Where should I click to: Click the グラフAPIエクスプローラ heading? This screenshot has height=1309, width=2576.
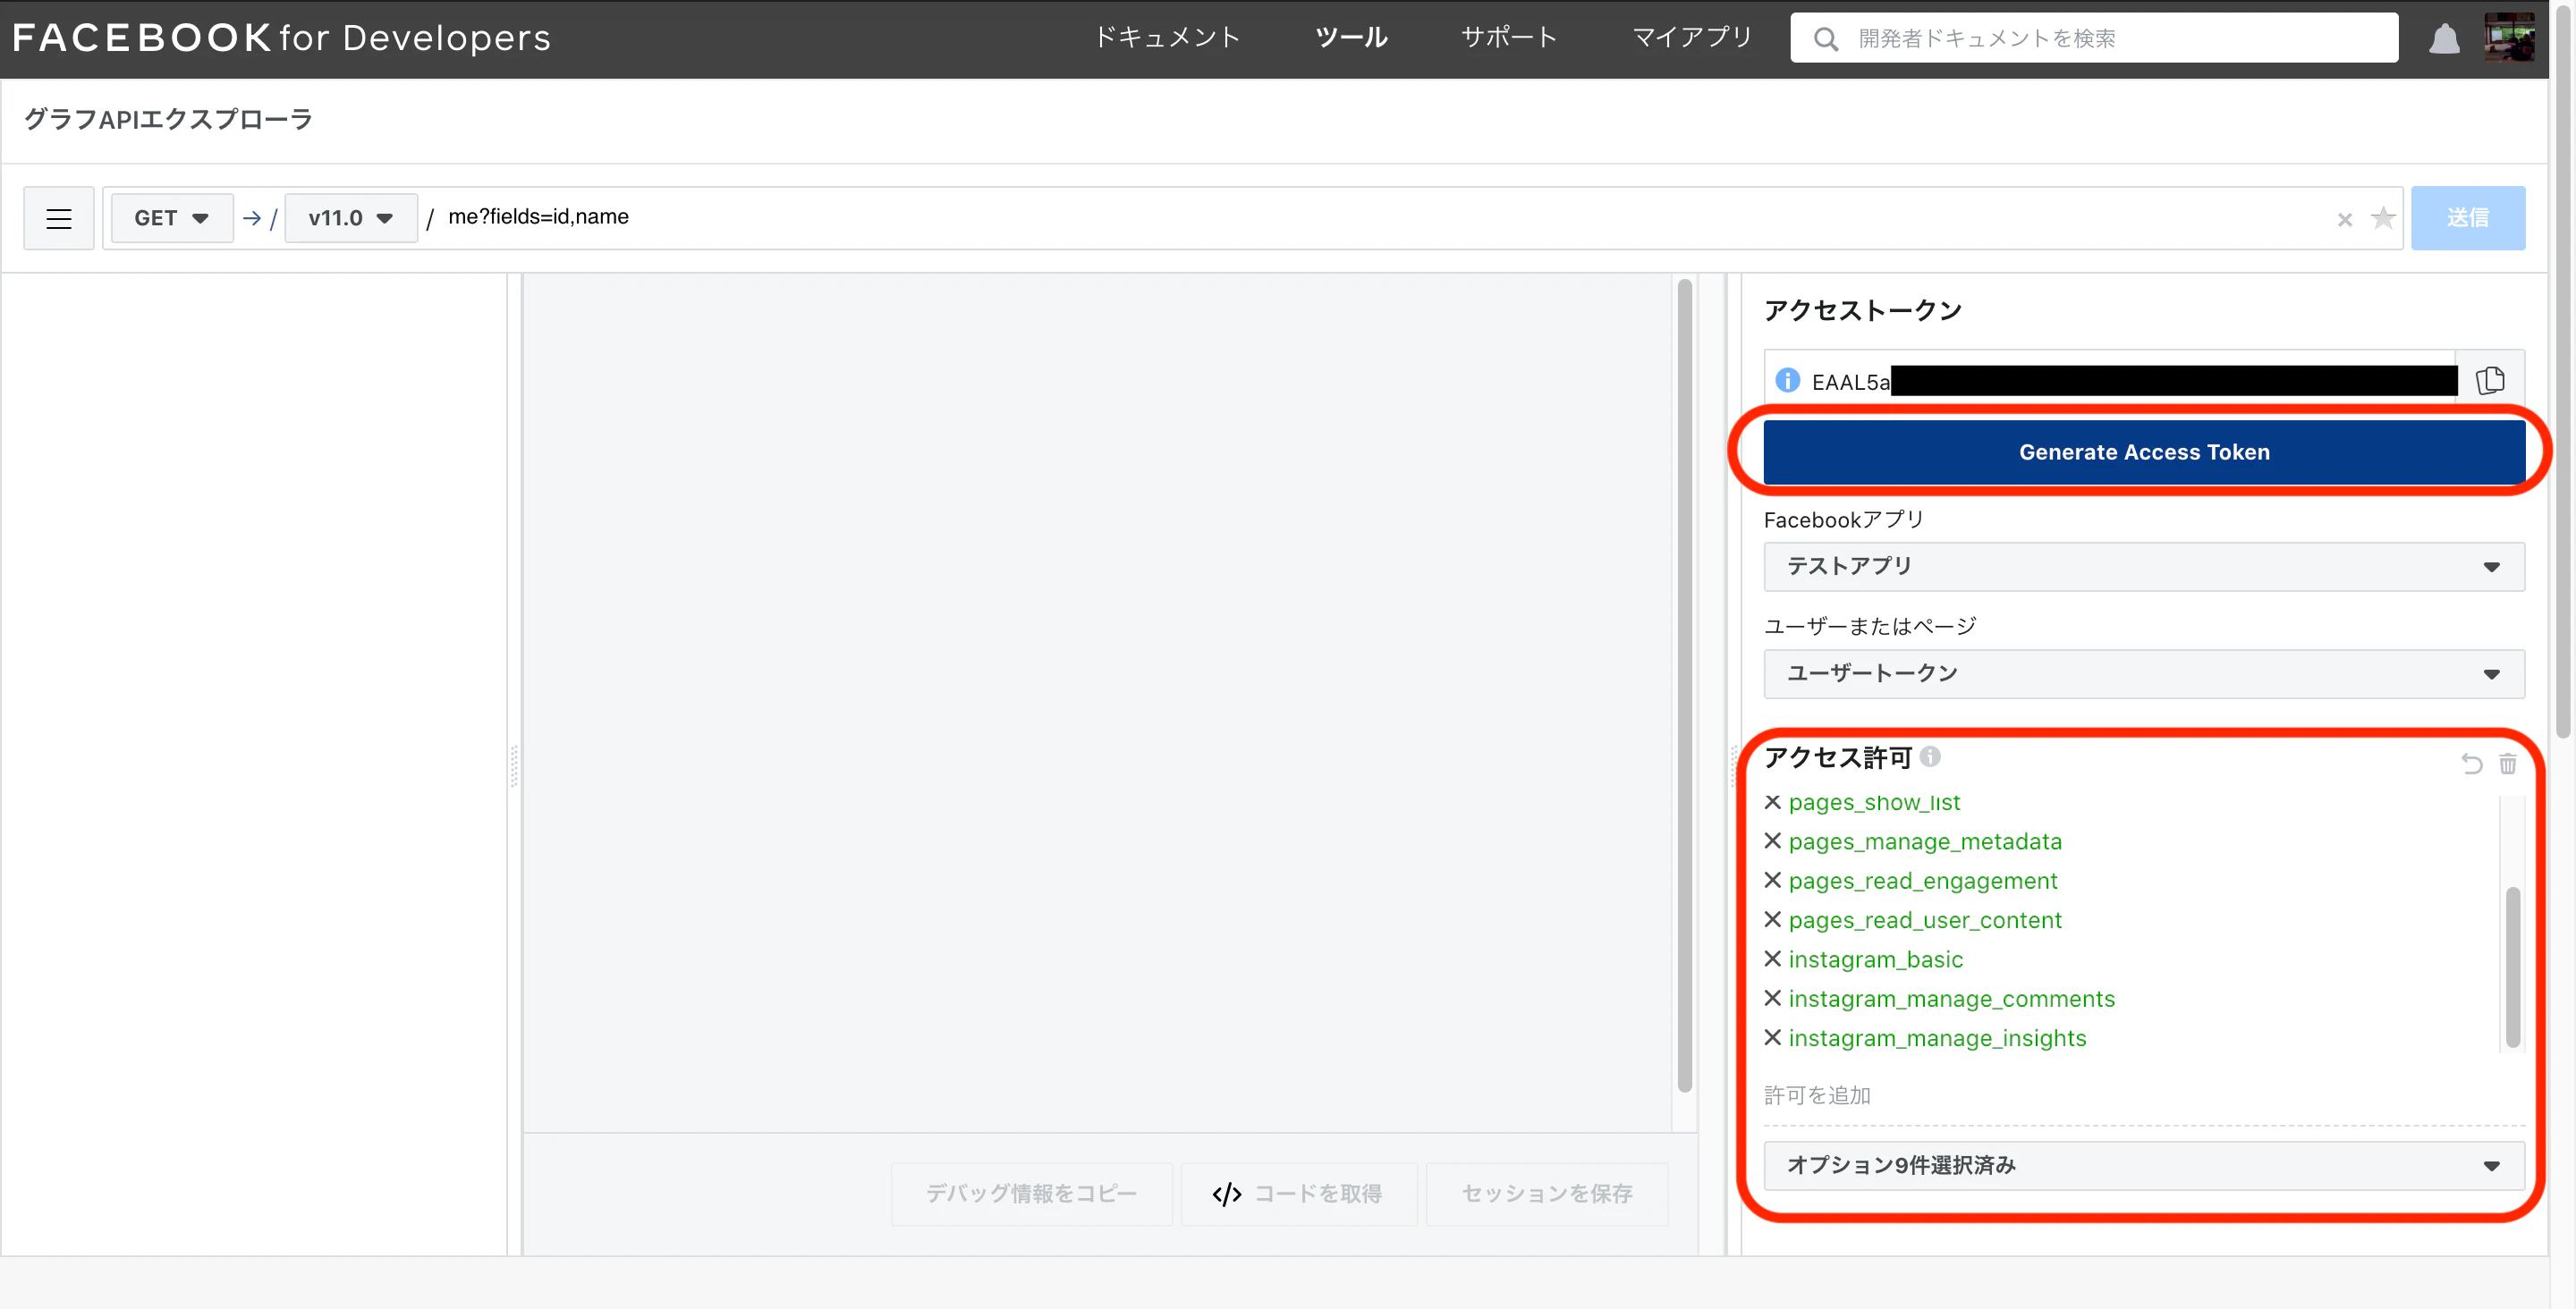(168, 119)
